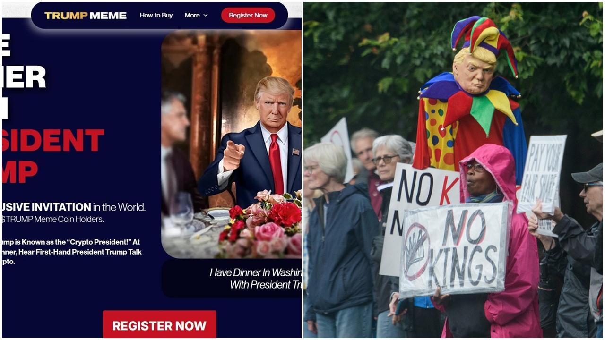Click the red SIDENT headline text
This screenshot has width=605, height=340.
pyautogui.click(x=52, y=140)
